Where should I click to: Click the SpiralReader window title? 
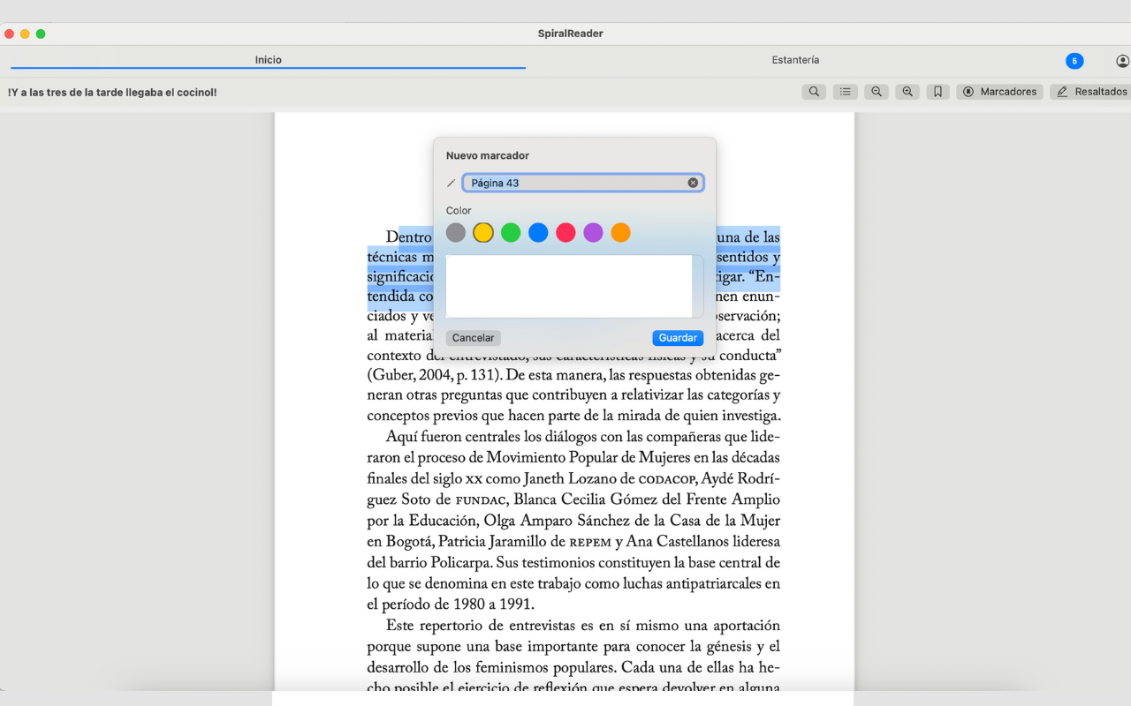tap(570, 34)
